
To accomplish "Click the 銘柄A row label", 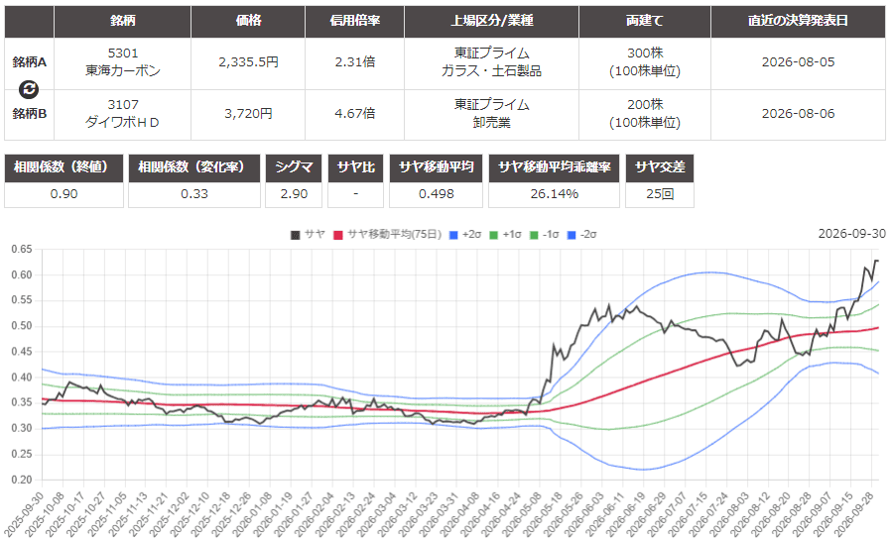I will coord(30,62).
